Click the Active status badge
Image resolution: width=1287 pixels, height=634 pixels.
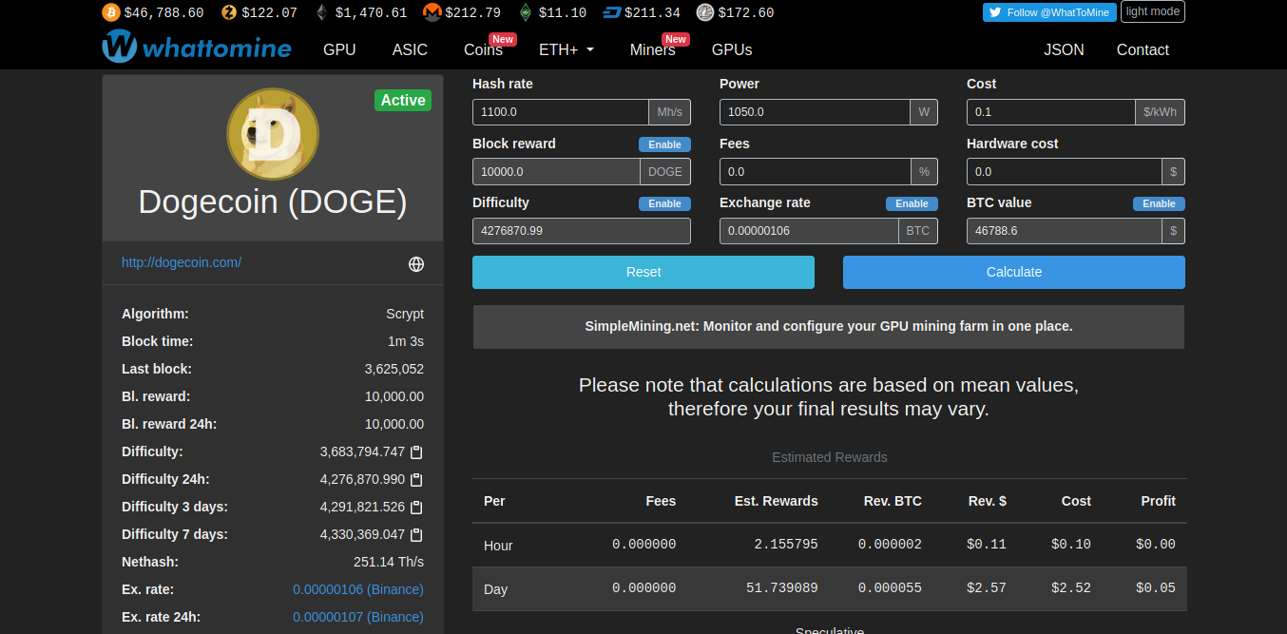pyautogui.click(x=403, y=100)
